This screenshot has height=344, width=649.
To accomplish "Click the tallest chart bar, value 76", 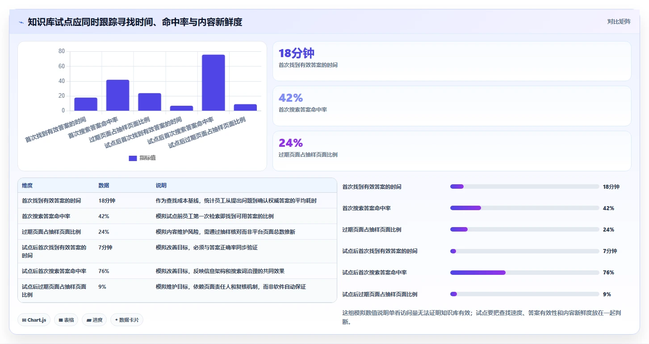I will click(214, 83).
